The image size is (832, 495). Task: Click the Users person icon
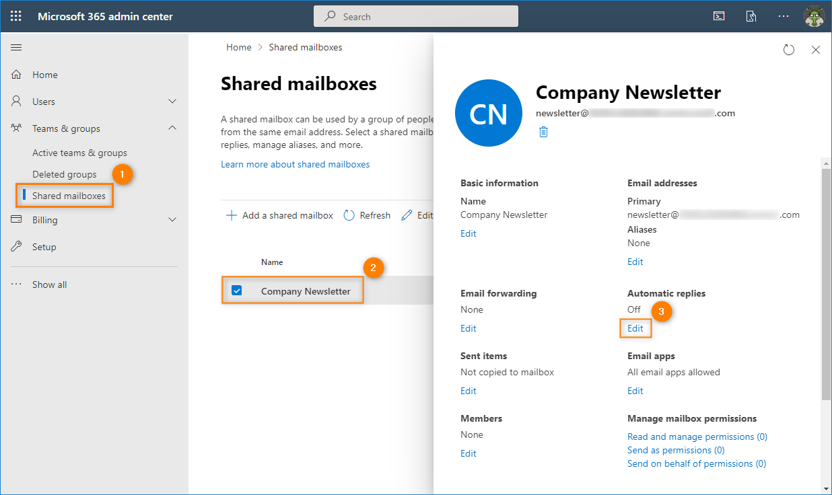[x=17, y=102]
